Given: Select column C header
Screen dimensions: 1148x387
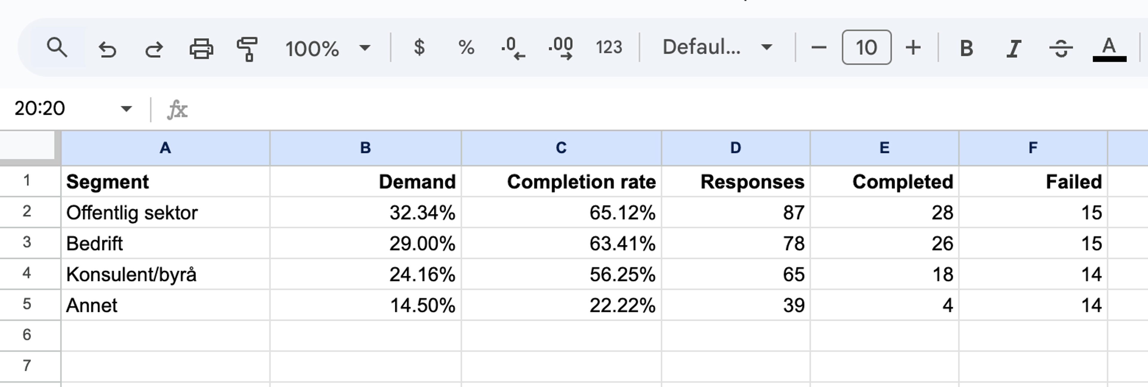Looking at the screenshot, I should (561, 148).
